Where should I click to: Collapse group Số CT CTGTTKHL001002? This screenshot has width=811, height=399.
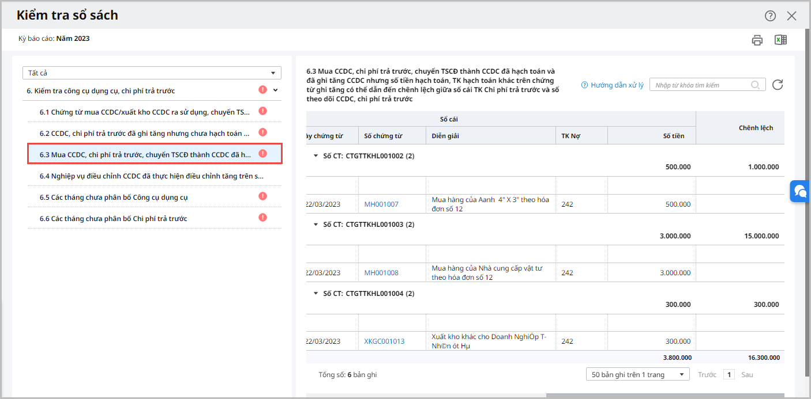(316, 155)
